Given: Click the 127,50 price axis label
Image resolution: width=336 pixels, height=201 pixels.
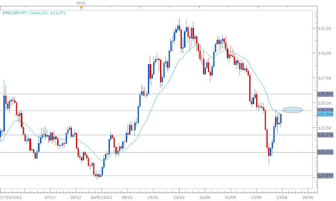Looking at the screenshot, I should click(x=324, y=78).
